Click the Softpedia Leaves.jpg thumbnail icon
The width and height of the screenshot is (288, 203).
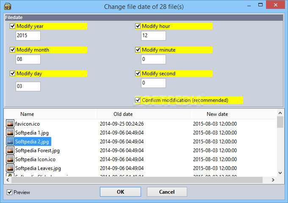coord(10,168)
